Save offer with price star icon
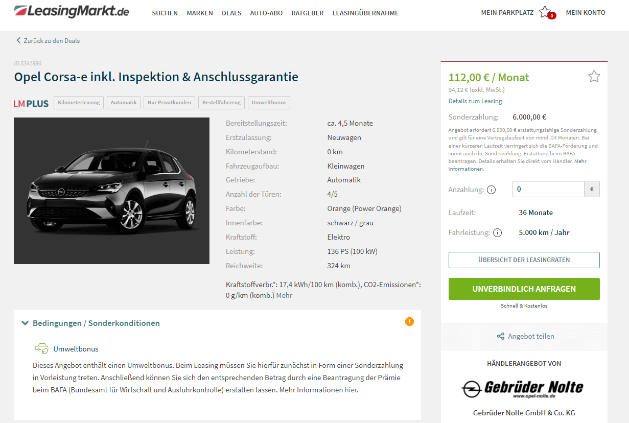This screenshot has height=423, width=629. pyautogui.click(x=594, y=77)
